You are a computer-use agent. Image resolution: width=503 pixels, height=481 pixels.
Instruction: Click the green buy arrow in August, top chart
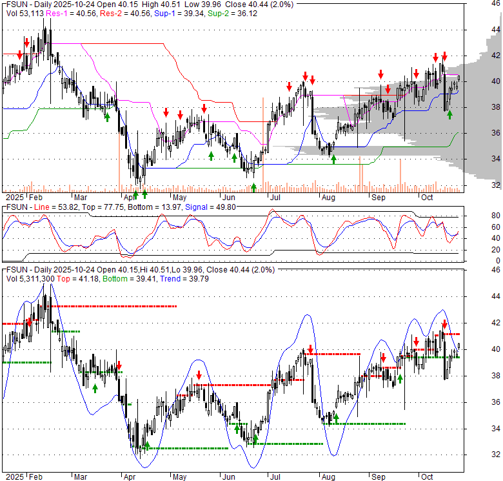333,159
